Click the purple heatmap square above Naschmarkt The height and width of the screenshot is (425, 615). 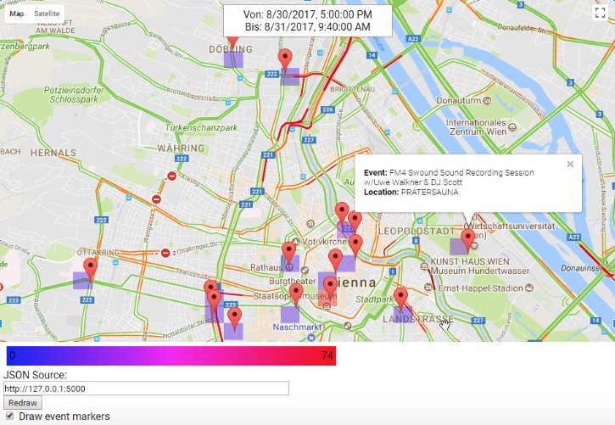[290, 315]
